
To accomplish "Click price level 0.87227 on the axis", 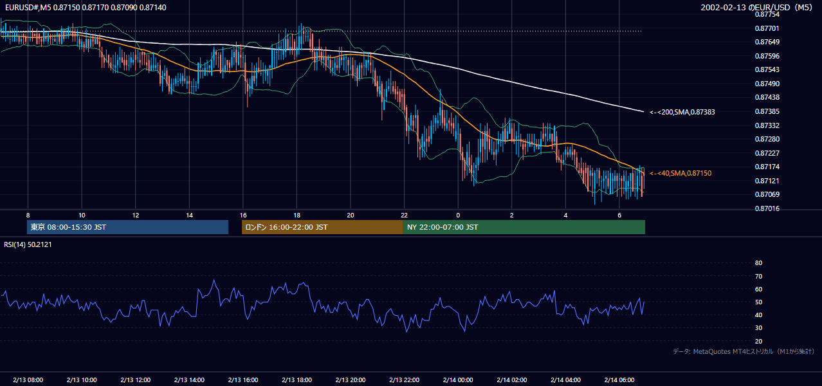I will 766,153.
